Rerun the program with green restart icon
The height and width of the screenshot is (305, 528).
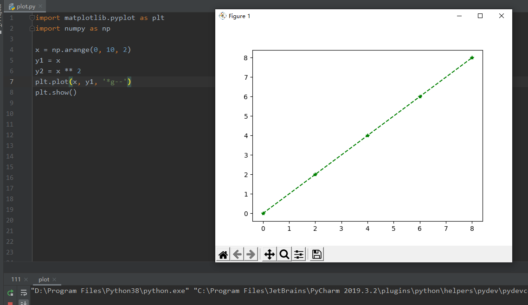[x=10, y=292]
